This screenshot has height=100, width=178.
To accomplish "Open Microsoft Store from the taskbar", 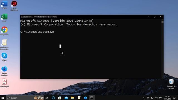I will click(60, 98).
